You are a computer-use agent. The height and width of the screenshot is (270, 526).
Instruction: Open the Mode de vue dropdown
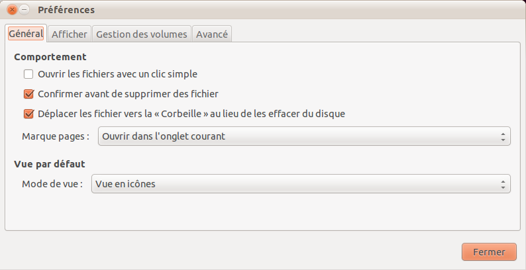click(x=301, y=183)
